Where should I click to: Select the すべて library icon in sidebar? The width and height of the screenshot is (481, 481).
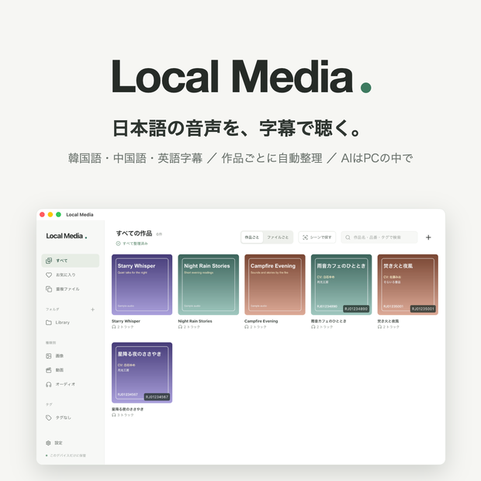coord(49,261)
